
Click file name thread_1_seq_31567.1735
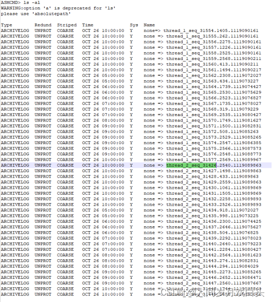(x=214, y=103)
